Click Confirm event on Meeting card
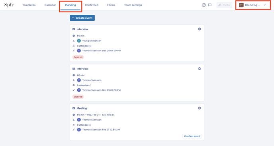274x146 pixels. [192, 136]
